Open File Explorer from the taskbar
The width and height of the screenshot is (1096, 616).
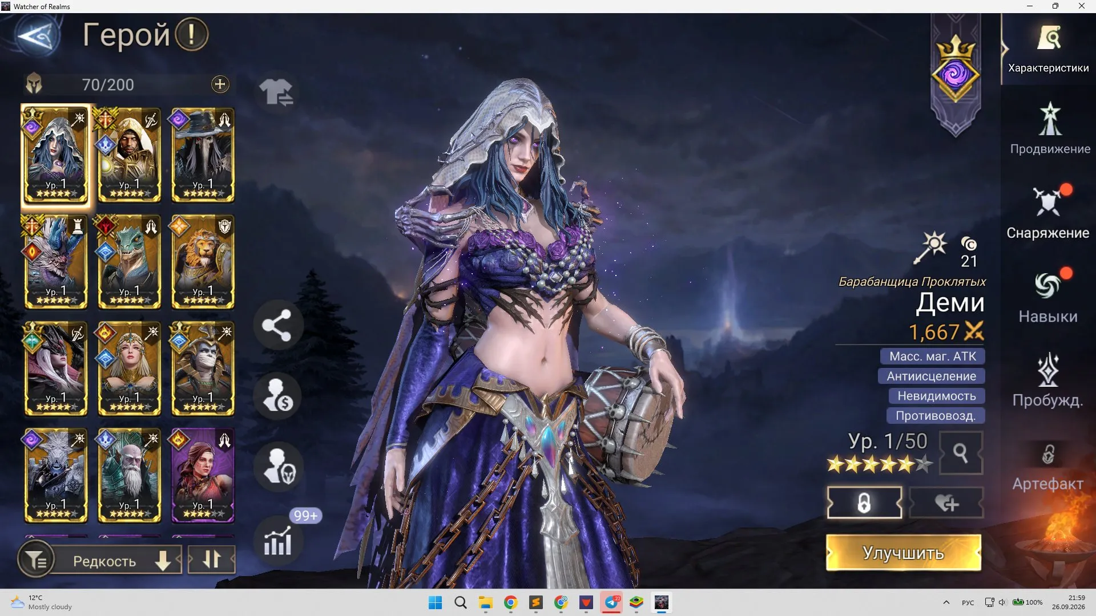(x=485, y=602)
